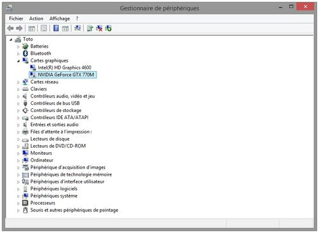
Task: Click the blue Help toolbar icon
Action: pos(56,28)
